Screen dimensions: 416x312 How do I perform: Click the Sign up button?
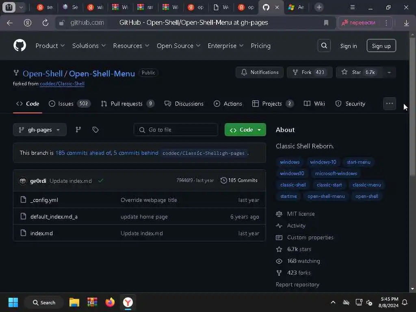381,45
